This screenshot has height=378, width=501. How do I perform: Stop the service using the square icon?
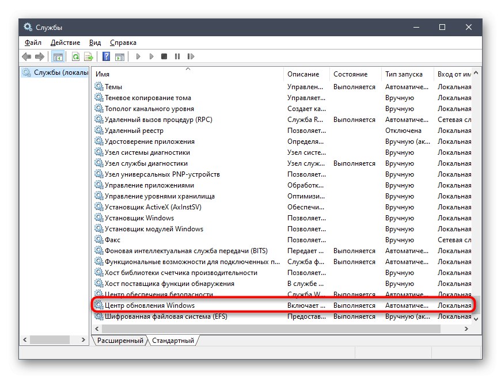tap(164, 56)
